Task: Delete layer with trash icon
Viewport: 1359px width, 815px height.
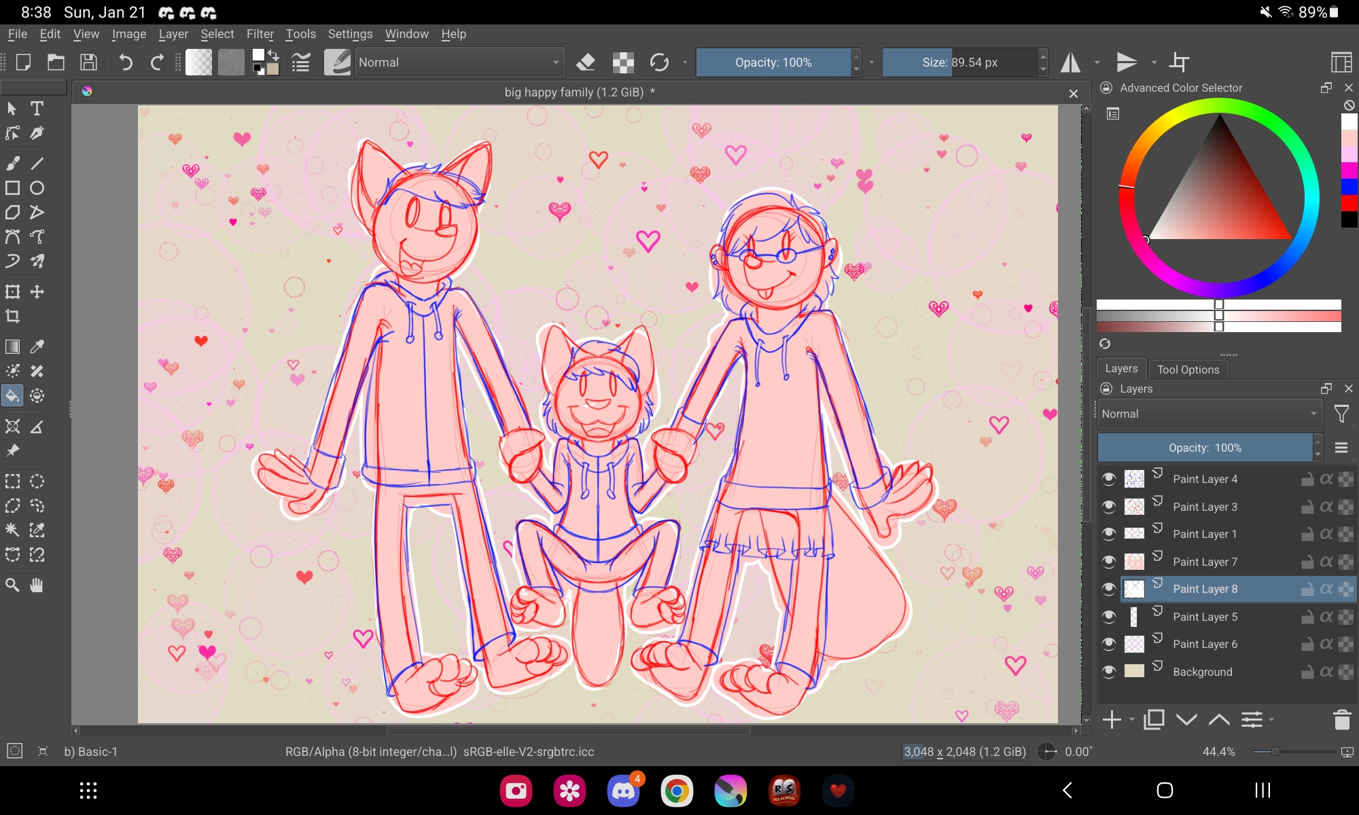Action: point(1341,719)
